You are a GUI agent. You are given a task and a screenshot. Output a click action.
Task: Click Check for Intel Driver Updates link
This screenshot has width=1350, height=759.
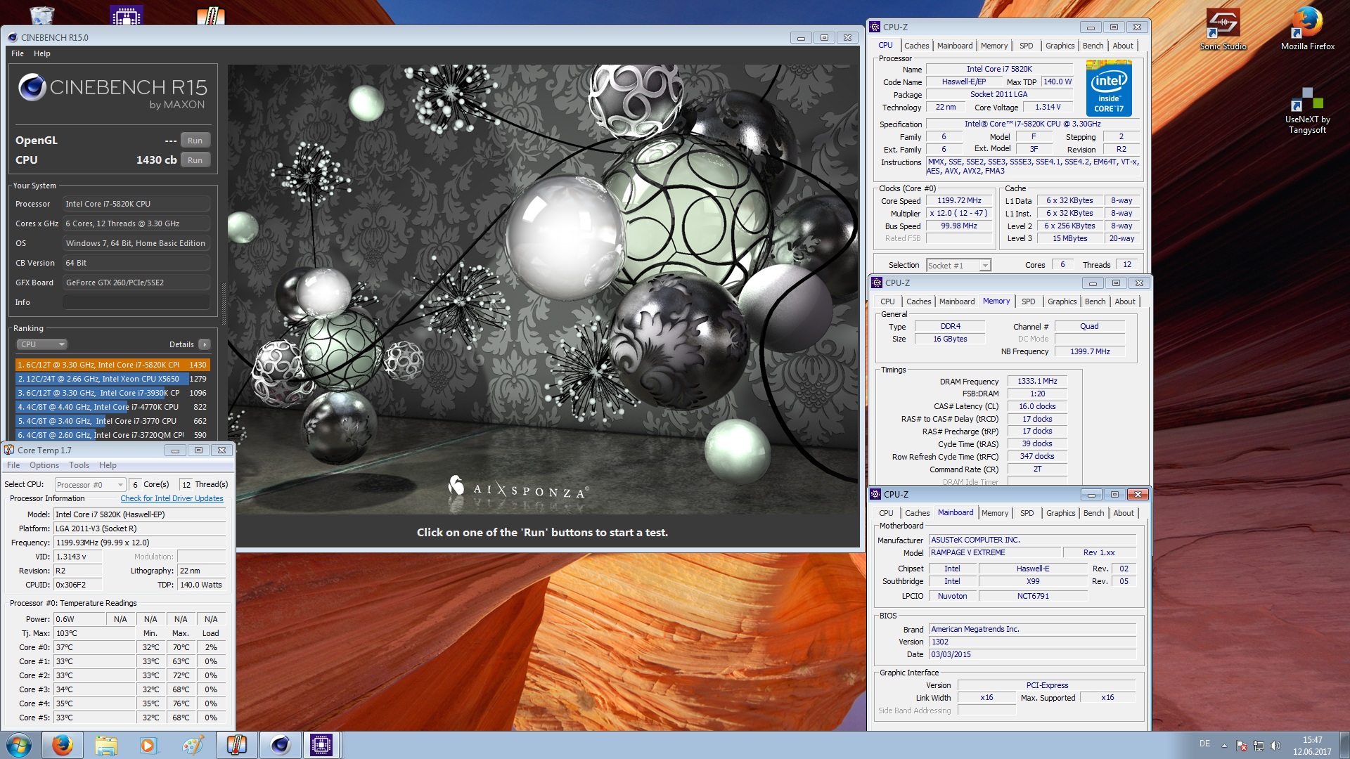coord(172,498)
